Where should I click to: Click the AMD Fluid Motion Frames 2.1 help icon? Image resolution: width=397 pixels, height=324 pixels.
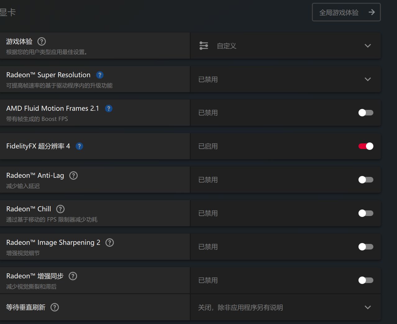[109, 108]
